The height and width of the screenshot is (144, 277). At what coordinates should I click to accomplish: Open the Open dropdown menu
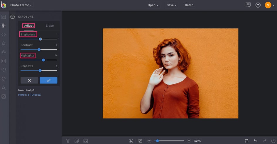[x=153, y=5]
